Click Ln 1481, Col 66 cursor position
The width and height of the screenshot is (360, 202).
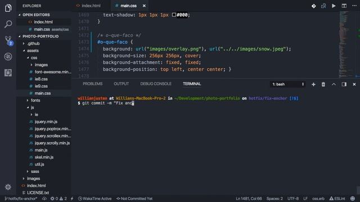tap(249, 199)
